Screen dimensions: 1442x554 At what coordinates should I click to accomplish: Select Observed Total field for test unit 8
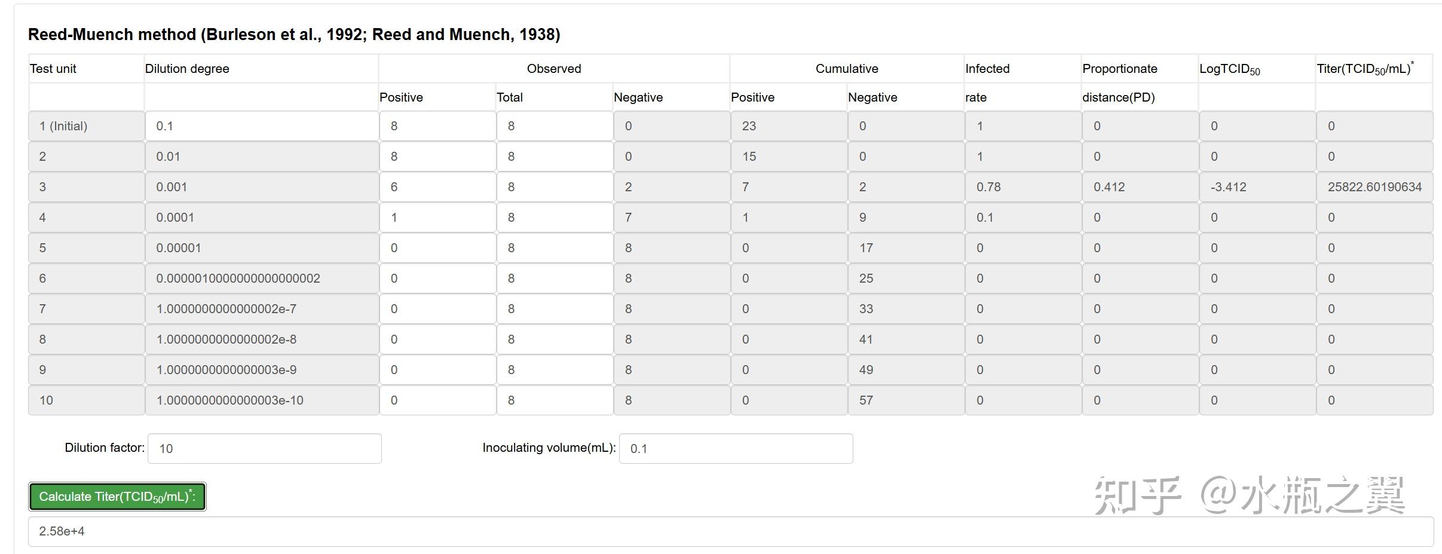[555, 339]
